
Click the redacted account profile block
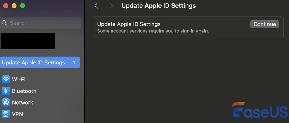[28, 41]
